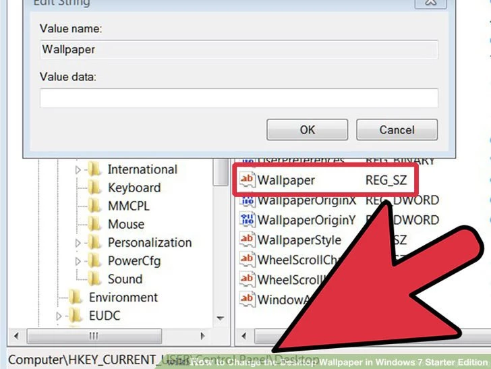The image size is (491, 369).
Task: Click the tree pane vertical scrollbar thumb
Action: pyautogui.click(x=221, y=172)
